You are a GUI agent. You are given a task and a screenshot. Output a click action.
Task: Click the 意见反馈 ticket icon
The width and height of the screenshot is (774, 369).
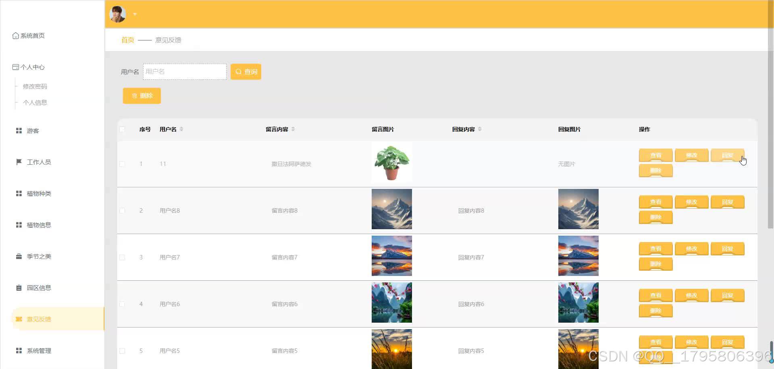click(19, 319)
